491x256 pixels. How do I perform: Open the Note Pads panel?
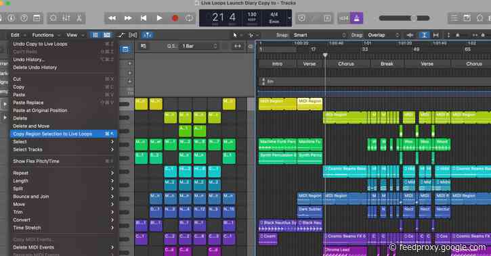pyautogui.click(x=467, y=18)
